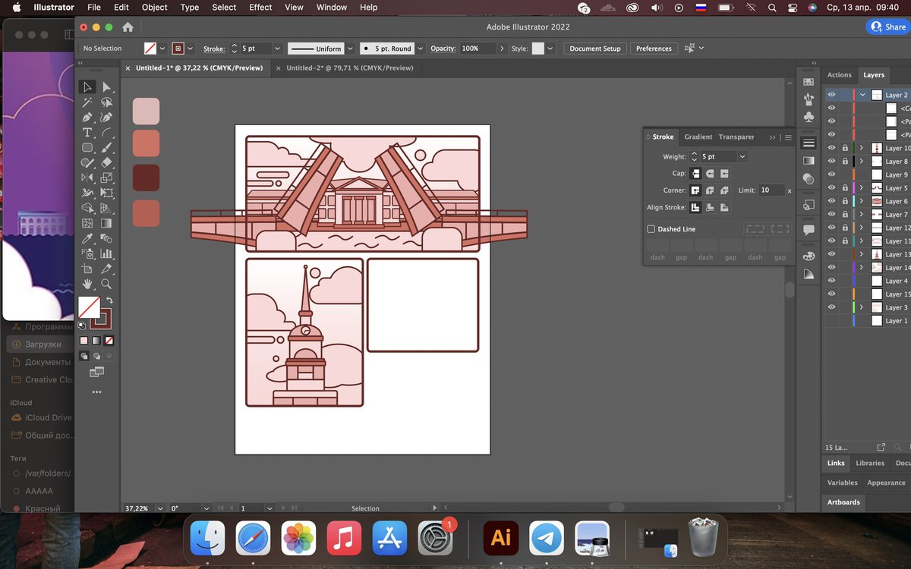Select the Column Graph tool
911x569 pixels.
pos(106,253)
